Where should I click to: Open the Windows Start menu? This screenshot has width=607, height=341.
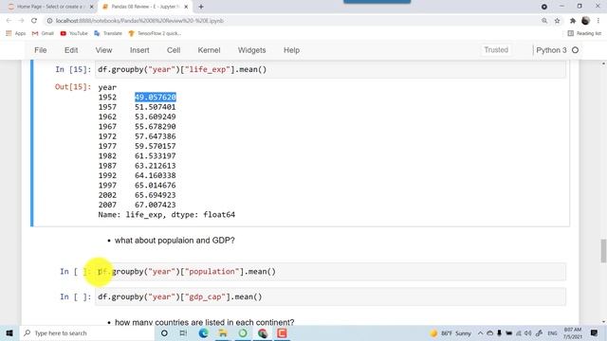click(9, 332)
